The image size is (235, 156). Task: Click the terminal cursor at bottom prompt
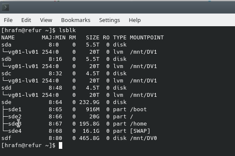(x=61, y=145)
